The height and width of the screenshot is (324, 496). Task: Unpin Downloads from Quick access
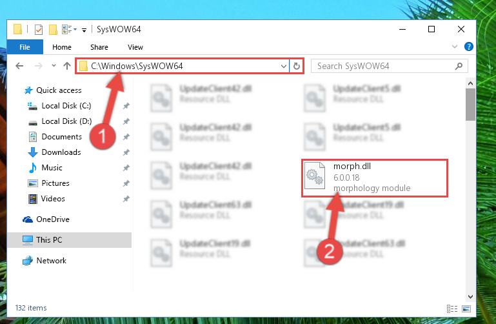(x=126, y=152)
